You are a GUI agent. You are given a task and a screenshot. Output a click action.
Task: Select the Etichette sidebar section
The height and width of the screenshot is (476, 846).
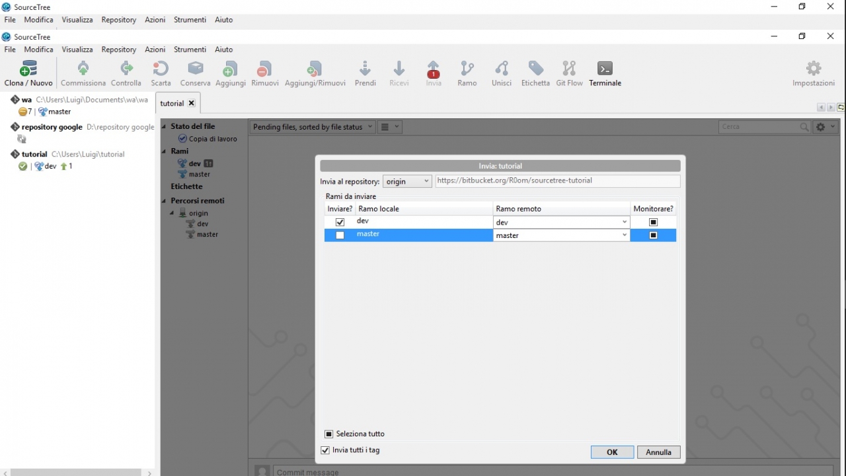click(186, 186)
